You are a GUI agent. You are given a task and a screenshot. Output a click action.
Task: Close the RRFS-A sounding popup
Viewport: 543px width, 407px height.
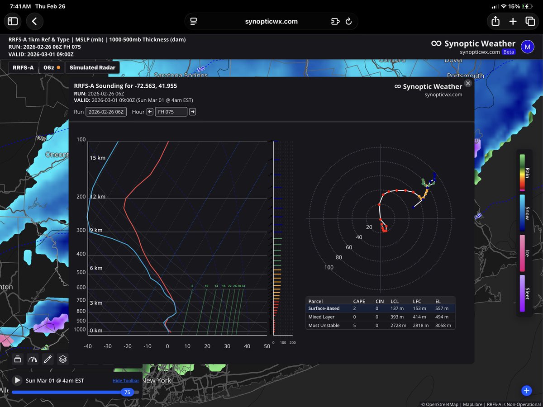(468, 83)
